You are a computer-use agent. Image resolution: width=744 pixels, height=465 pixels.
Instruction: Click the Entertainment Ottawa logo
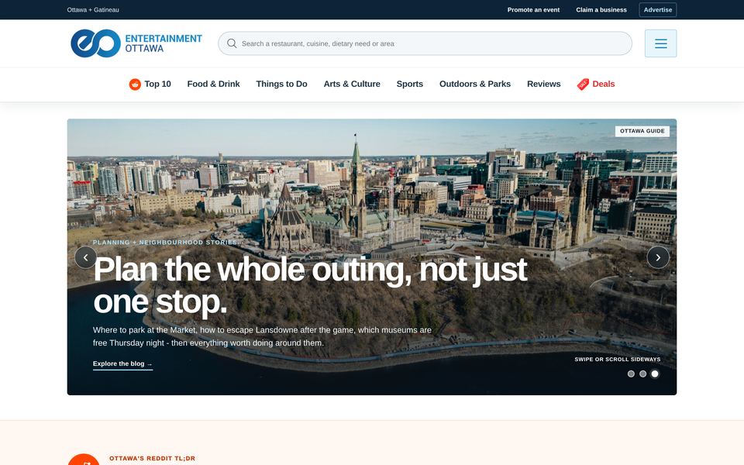(136, 43)
